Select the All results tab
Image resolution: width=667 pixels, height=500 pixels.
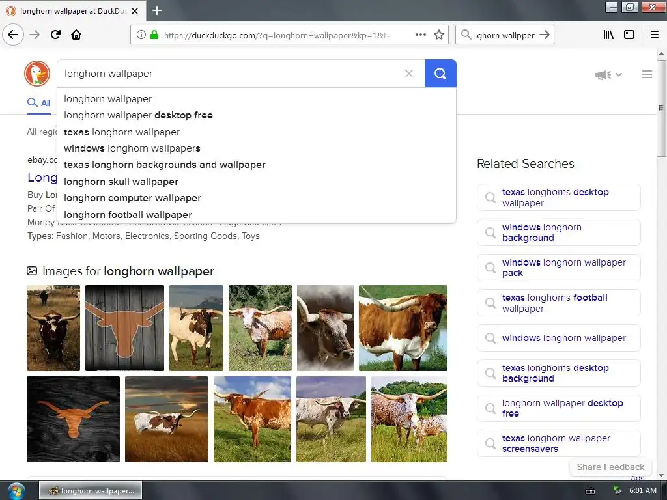coord(38,103)
